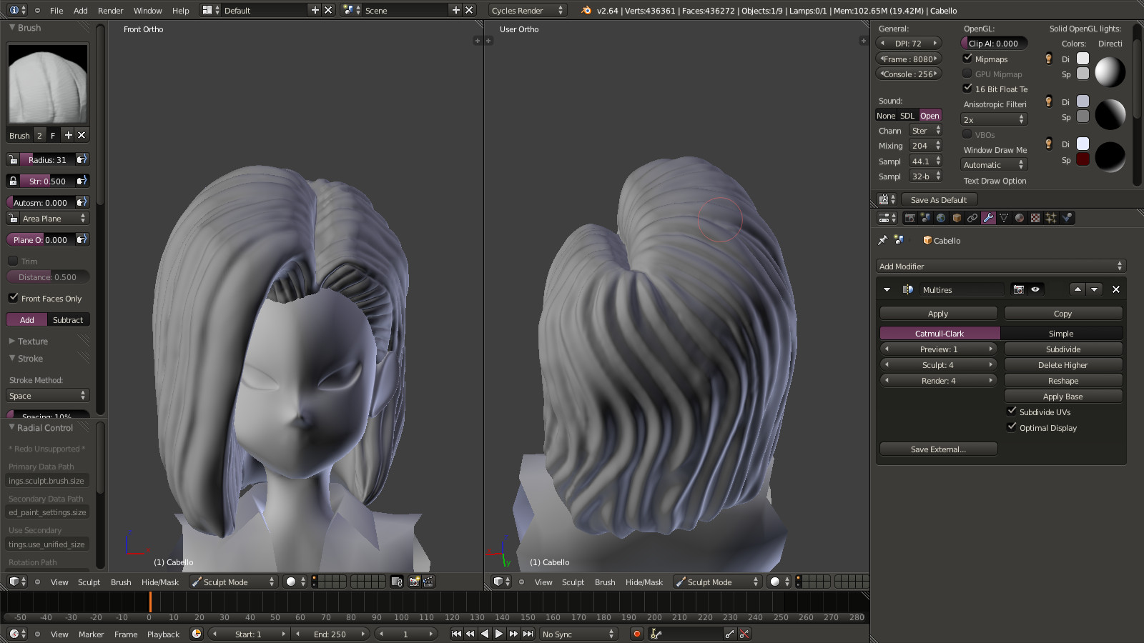Disable the Optimal Display checkbox

[1012, 427]
